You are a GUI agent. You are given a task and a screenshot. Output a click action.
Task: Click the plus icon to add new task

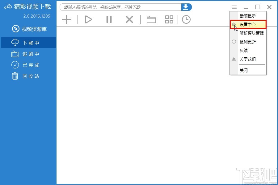pyautogui.click(x=67, y=19)
